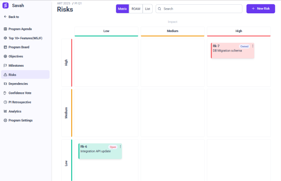Click the ART 2025 breadcrumb link

pos(64,3)
